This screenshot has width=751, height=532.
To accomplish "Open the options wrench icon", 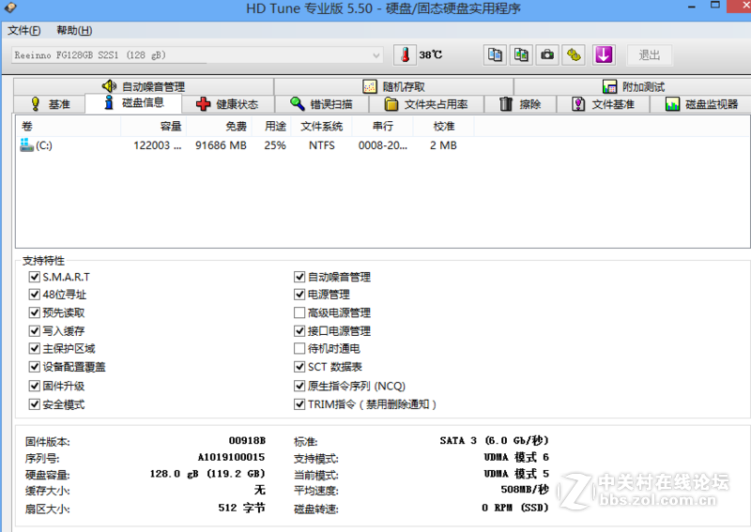I will [x=574, y=54].
